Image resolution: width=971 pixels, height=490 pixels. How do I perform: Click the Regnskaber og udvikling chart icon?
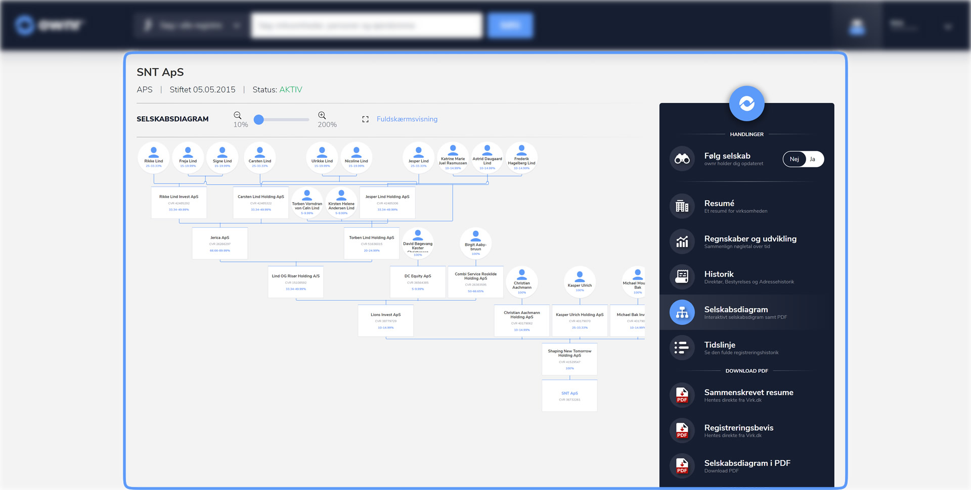[682, 242]
